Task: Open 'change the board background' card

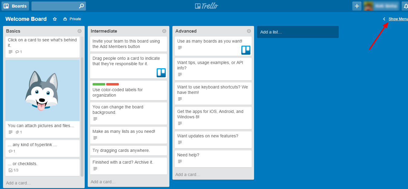Action: (x=129, y=114)
